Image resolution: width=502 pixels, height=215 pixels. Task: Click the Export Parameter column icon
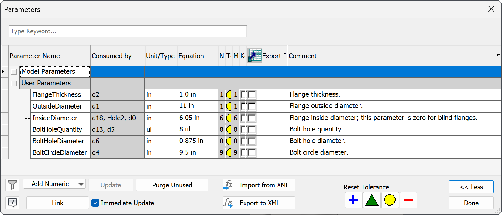click(x=254, y=56)
